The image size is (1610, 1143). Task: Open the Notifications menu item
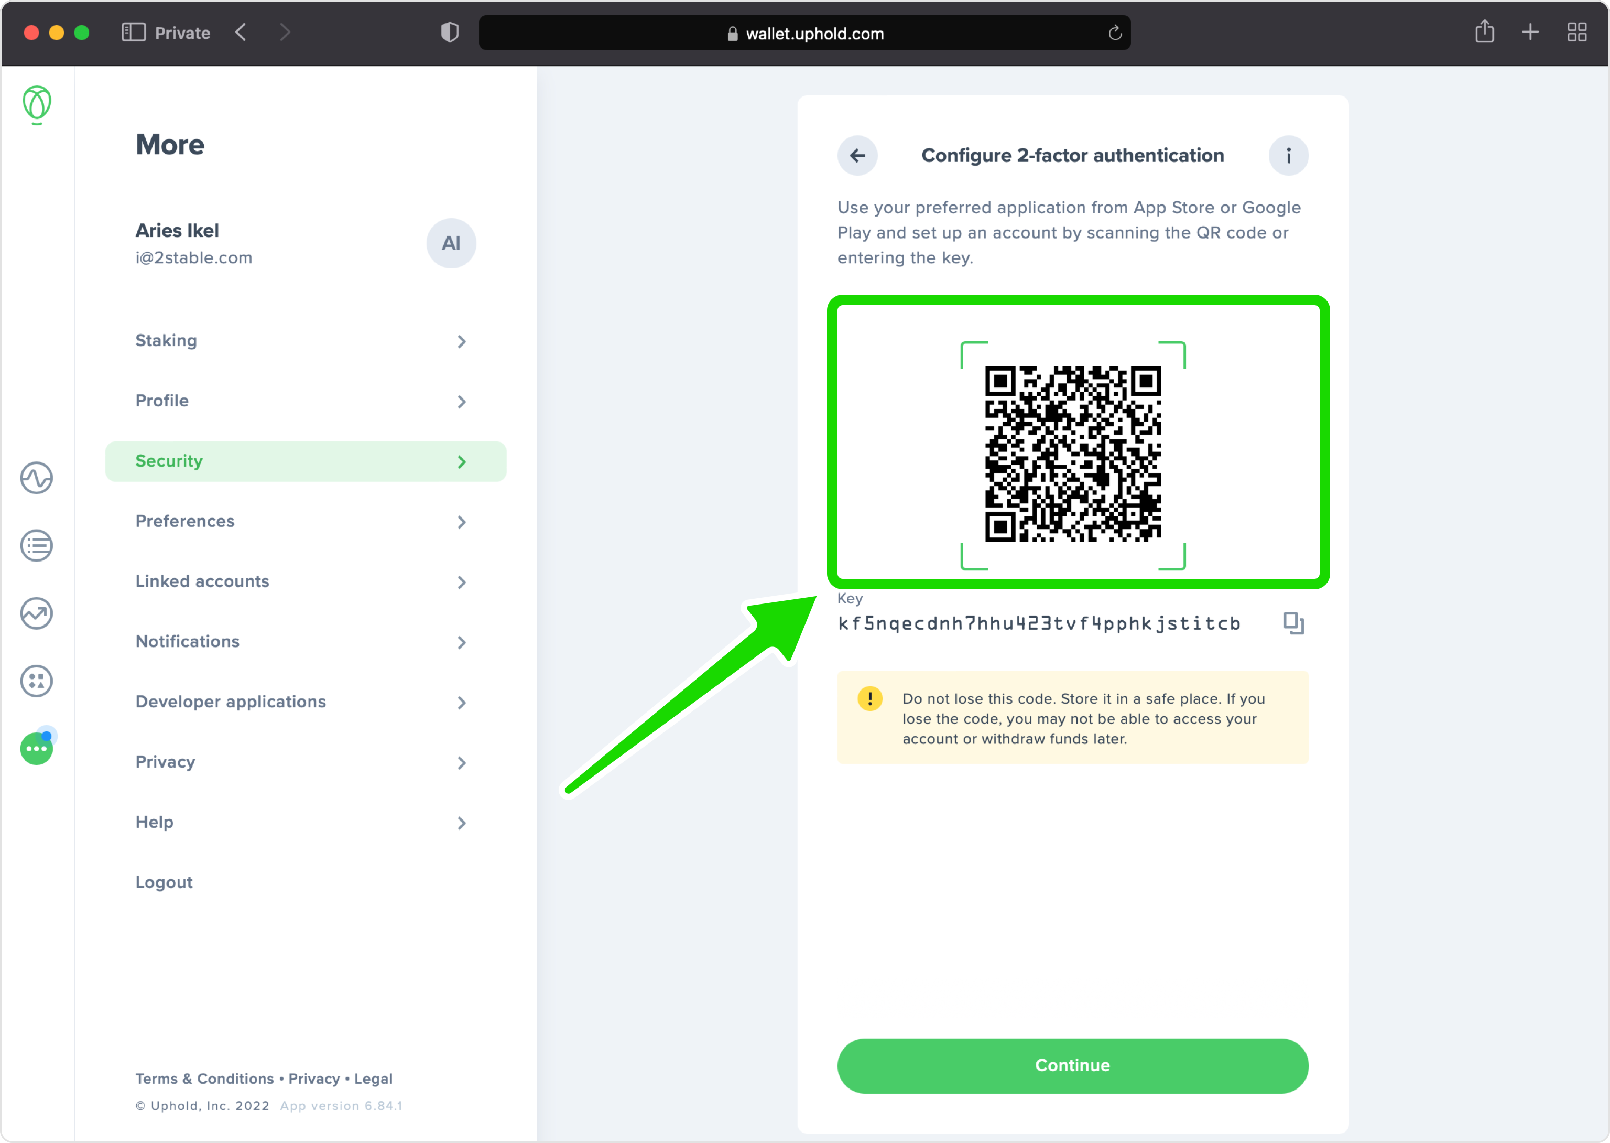coord(306,642)
